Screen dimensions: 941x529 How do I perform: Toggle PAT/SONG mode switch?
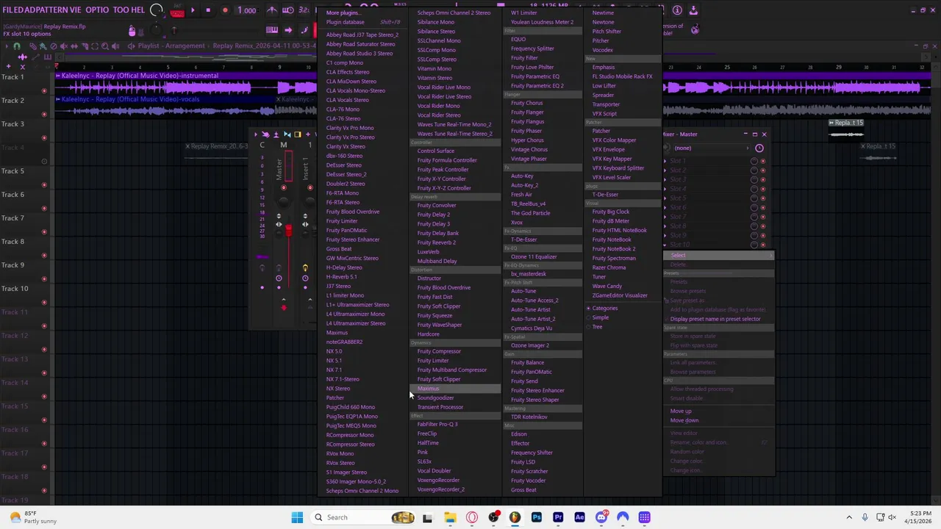[177, 10]
